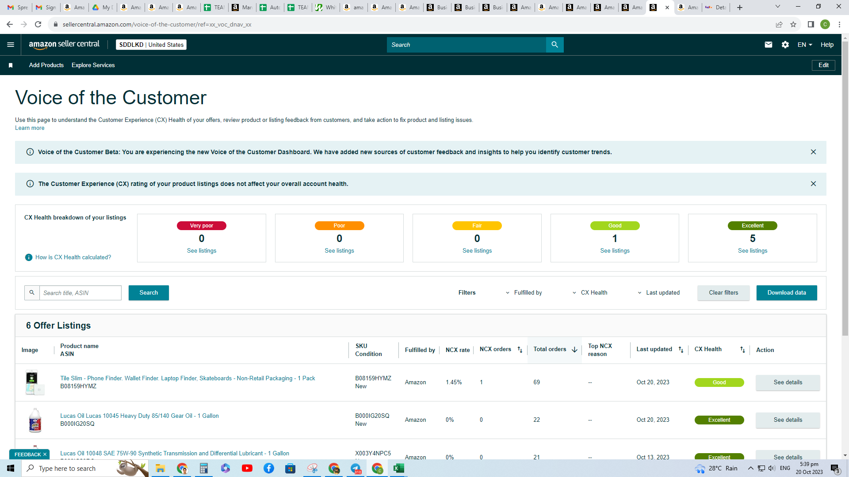849x477 pixels.
Task: Open YouTube from the taskbar
Action: [x=247, y=468]
